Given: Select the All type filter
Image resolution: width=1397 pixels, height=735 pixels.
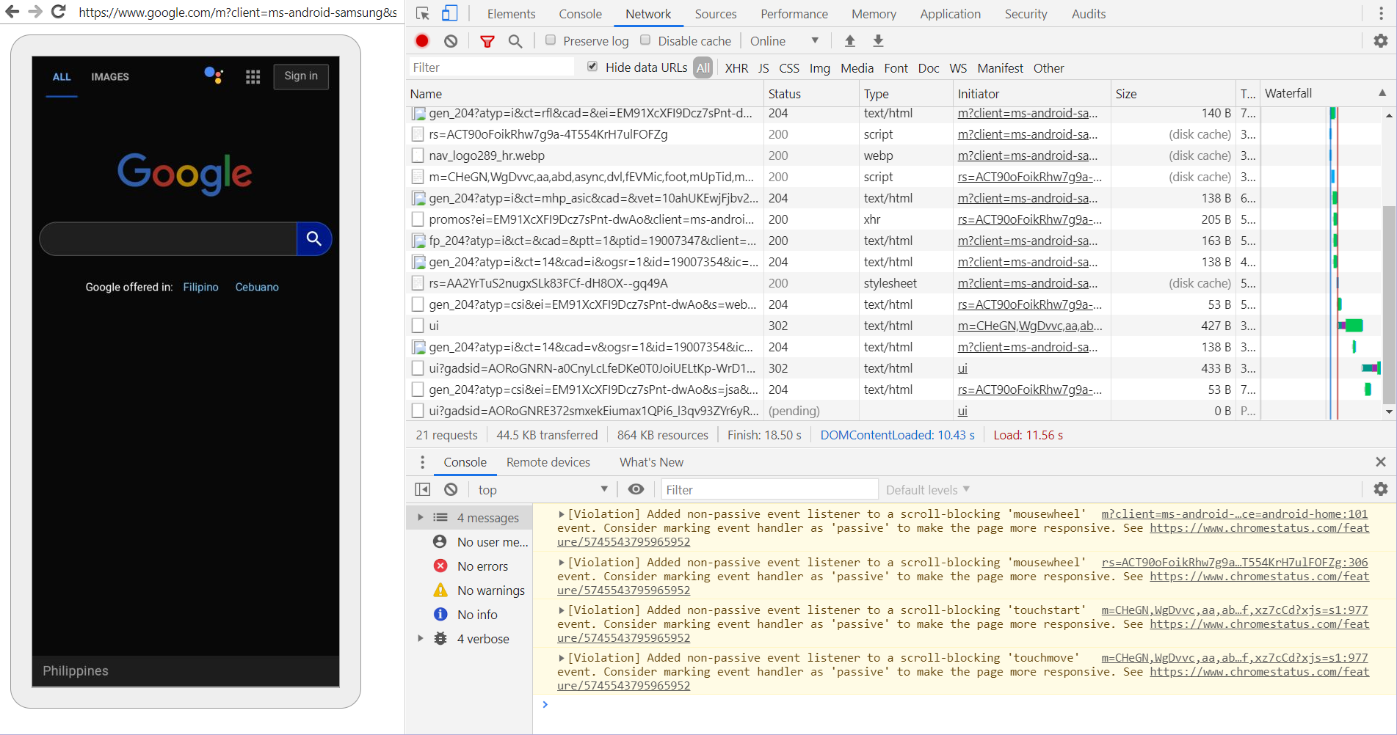Looking at the screenshot, I should click(x=703, y=67).
